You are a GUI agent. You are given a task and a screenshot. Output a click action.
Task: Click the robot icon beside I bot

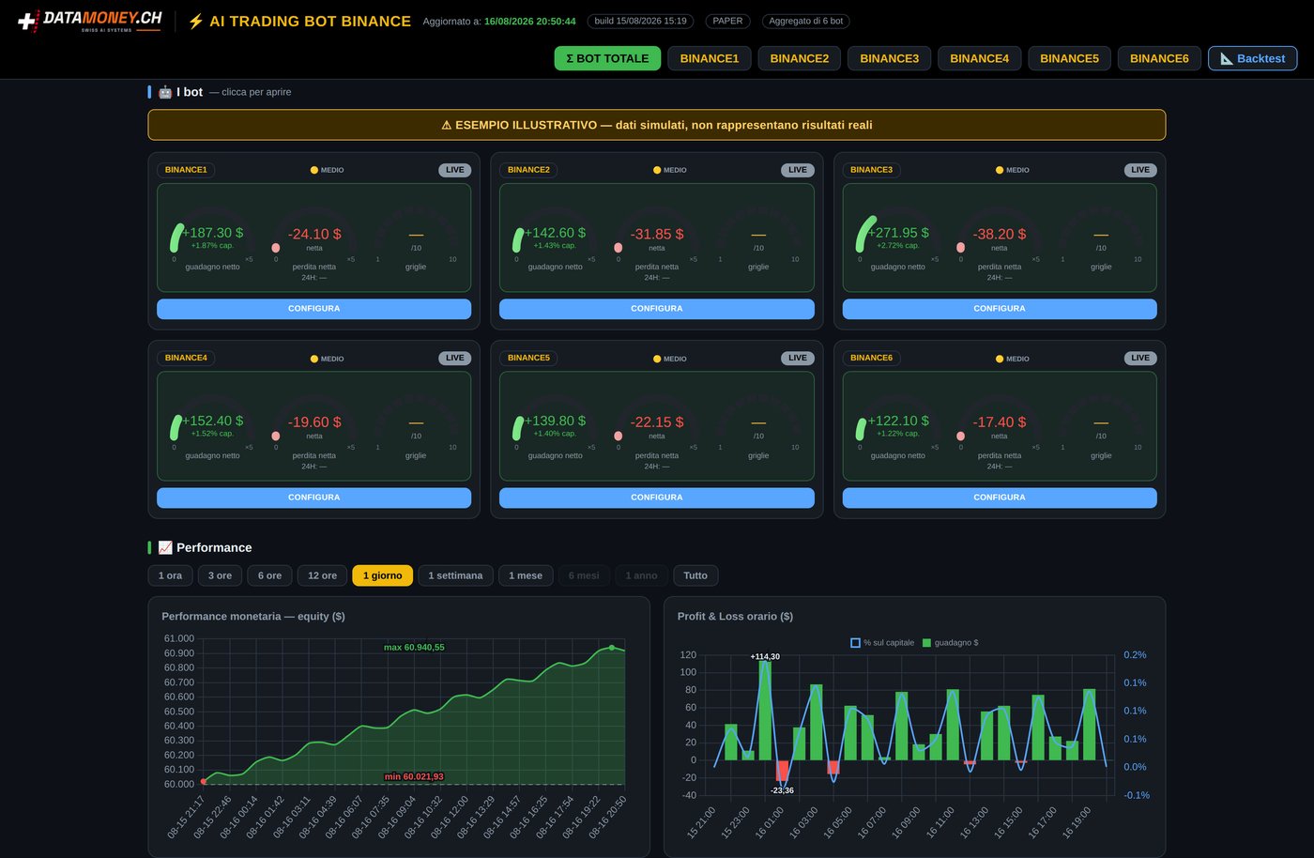point(165,92)
